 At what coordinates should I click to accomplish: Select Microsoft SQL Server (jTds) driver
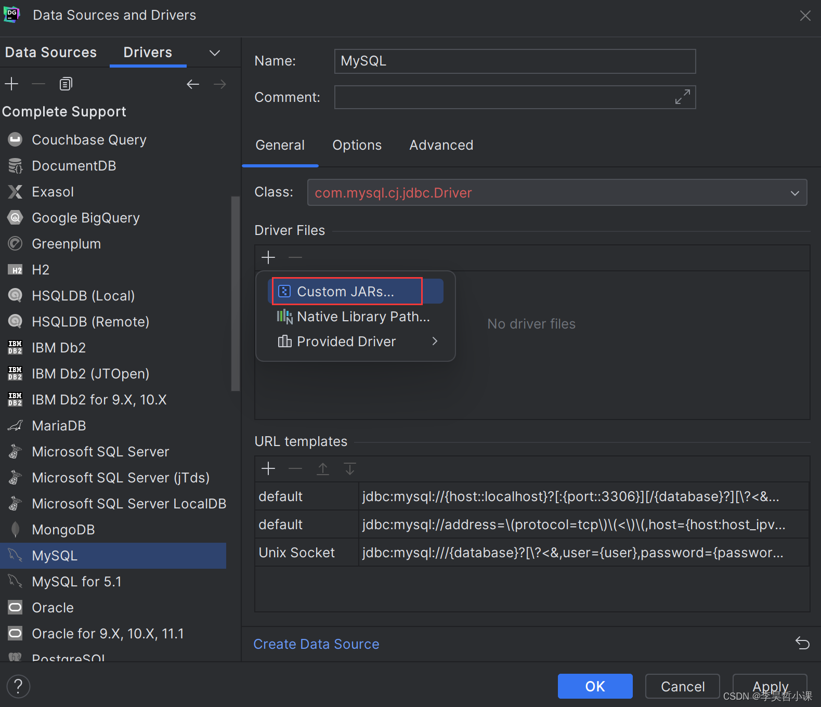[x=113, y=478]
